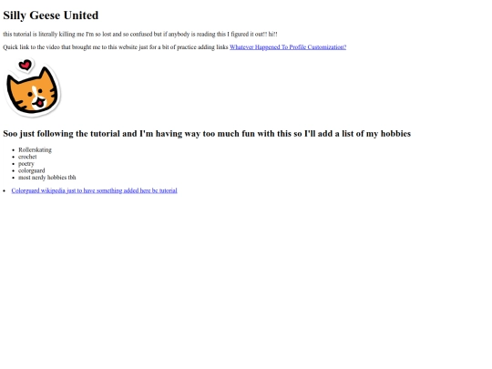Click 'most nerdy hobbies tbh' list item
Viewport: 492px width, 369px height.
tap(47, 178)
